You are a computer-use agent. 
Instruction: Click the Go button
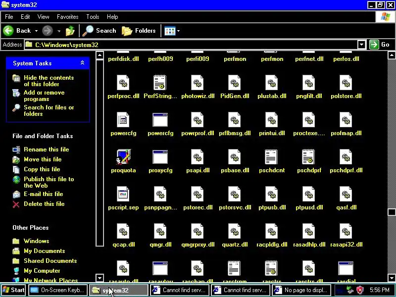pyautogui.click(x=380, y=45)
